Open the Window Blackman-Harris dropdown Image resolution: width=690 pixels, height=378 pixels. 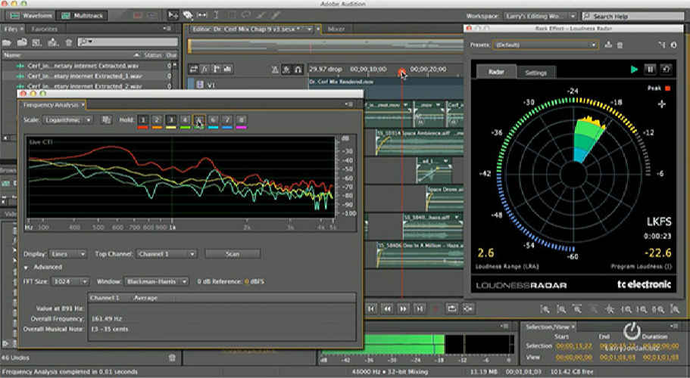coord(156,281)
